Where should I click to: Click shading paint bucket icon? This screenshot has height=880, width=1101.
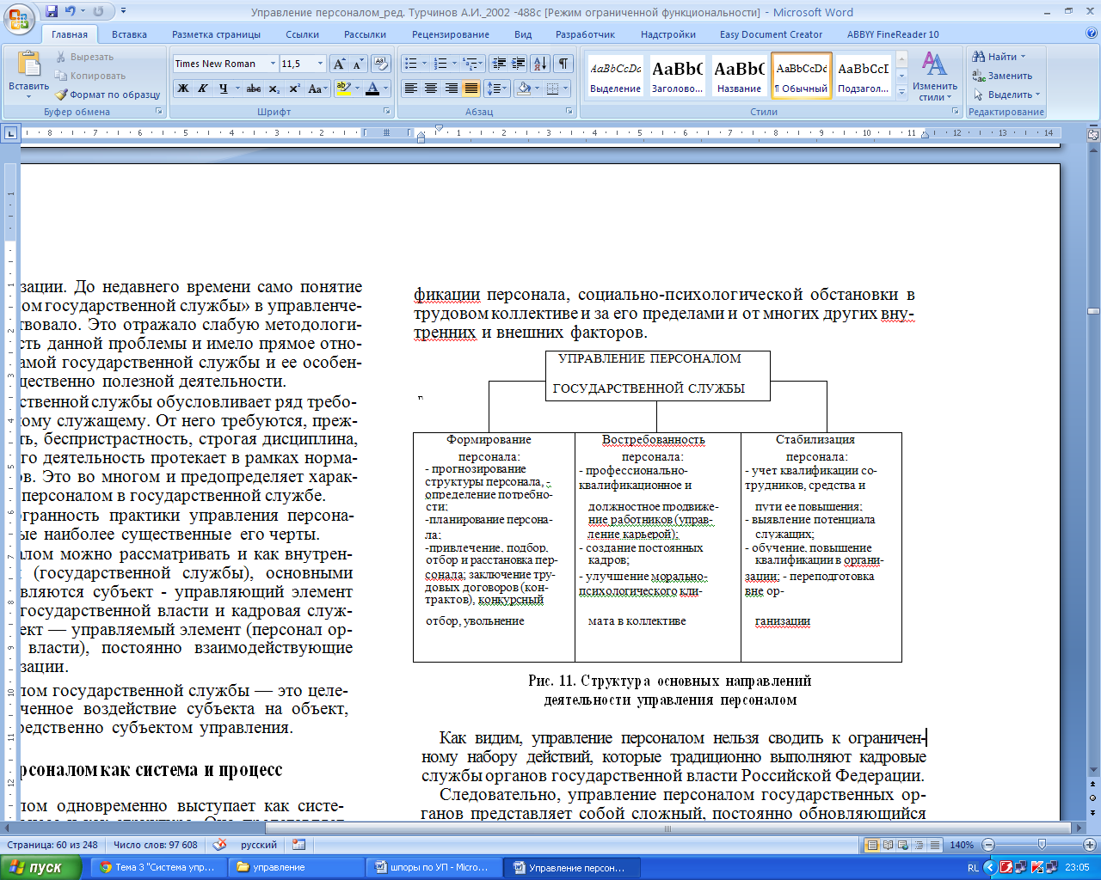[523, 89]
